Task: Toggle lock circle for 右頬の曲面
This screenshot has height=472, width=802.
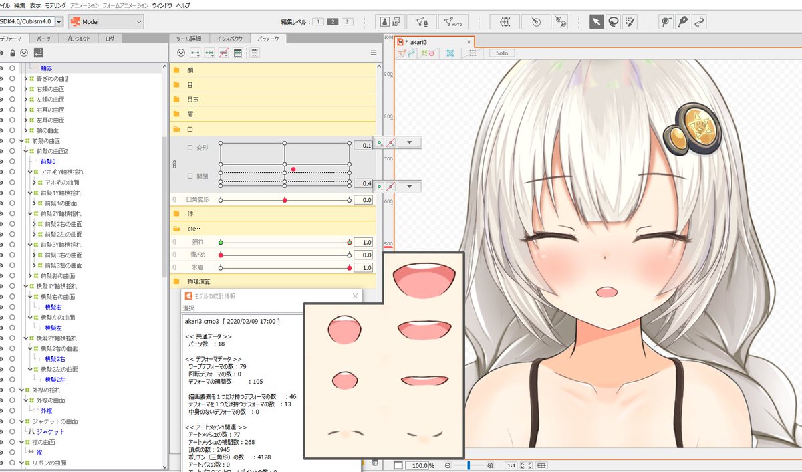Action: (x=12, y=89)
